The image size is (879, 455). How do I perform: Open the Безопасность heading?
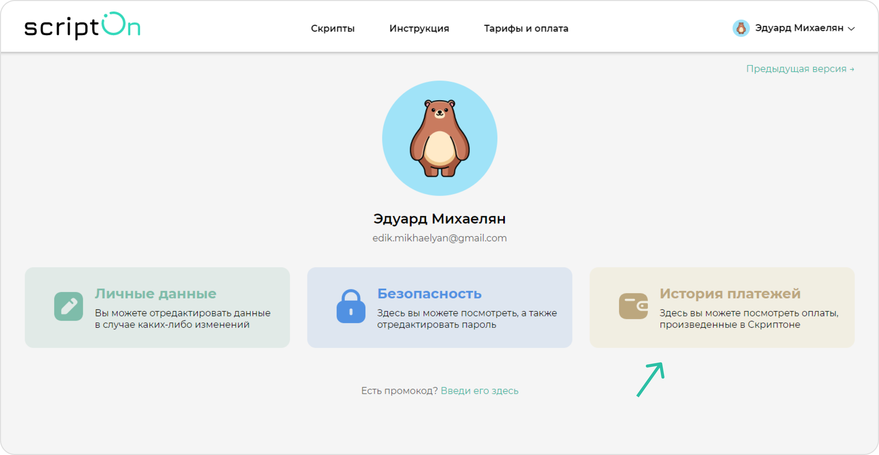click(x=429, y=294)
